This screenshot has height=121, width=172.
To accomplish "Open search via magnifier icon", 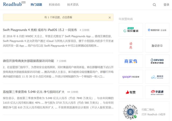I will 154,5.
